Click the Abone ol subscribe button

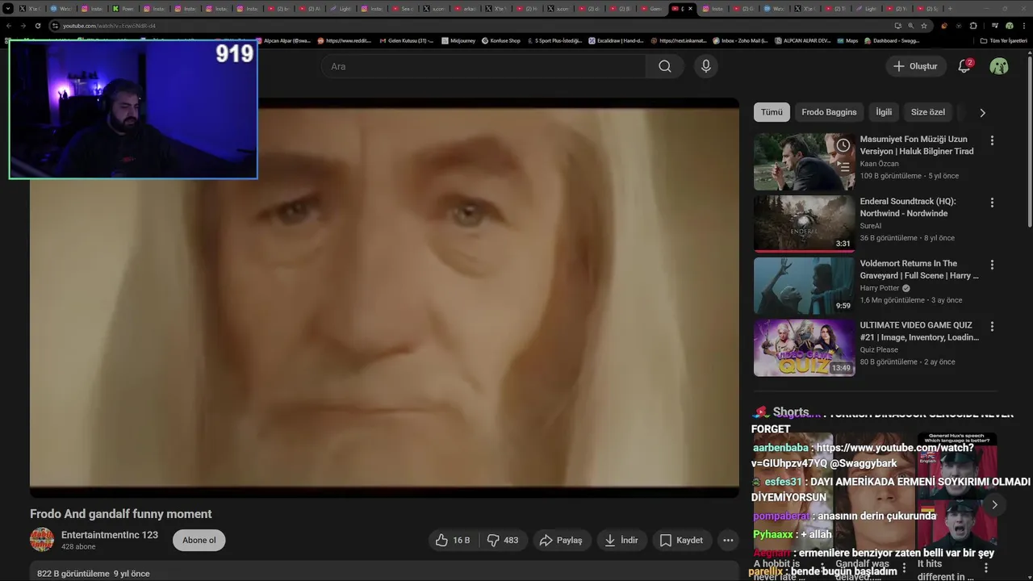click(199, 540)
